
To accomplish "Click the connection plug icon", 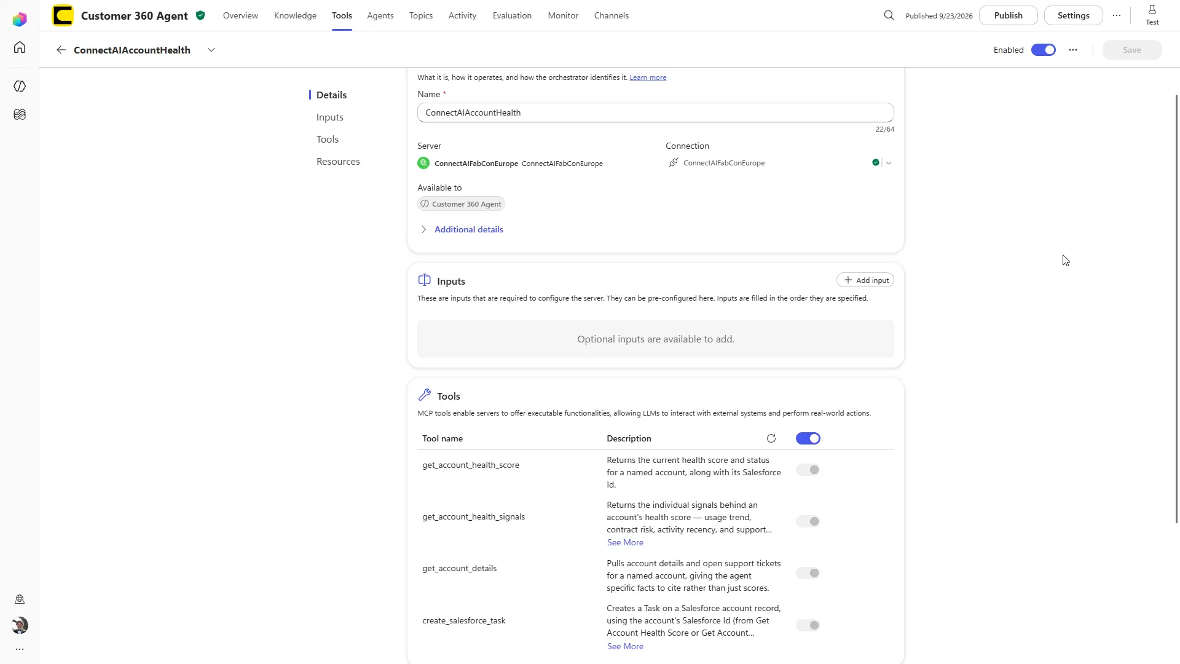I will (674, 162).
